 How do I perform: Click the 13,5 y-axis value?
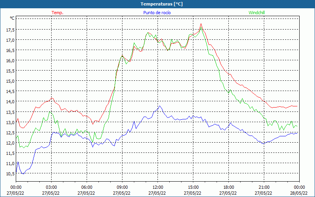[x=10, y=112]
